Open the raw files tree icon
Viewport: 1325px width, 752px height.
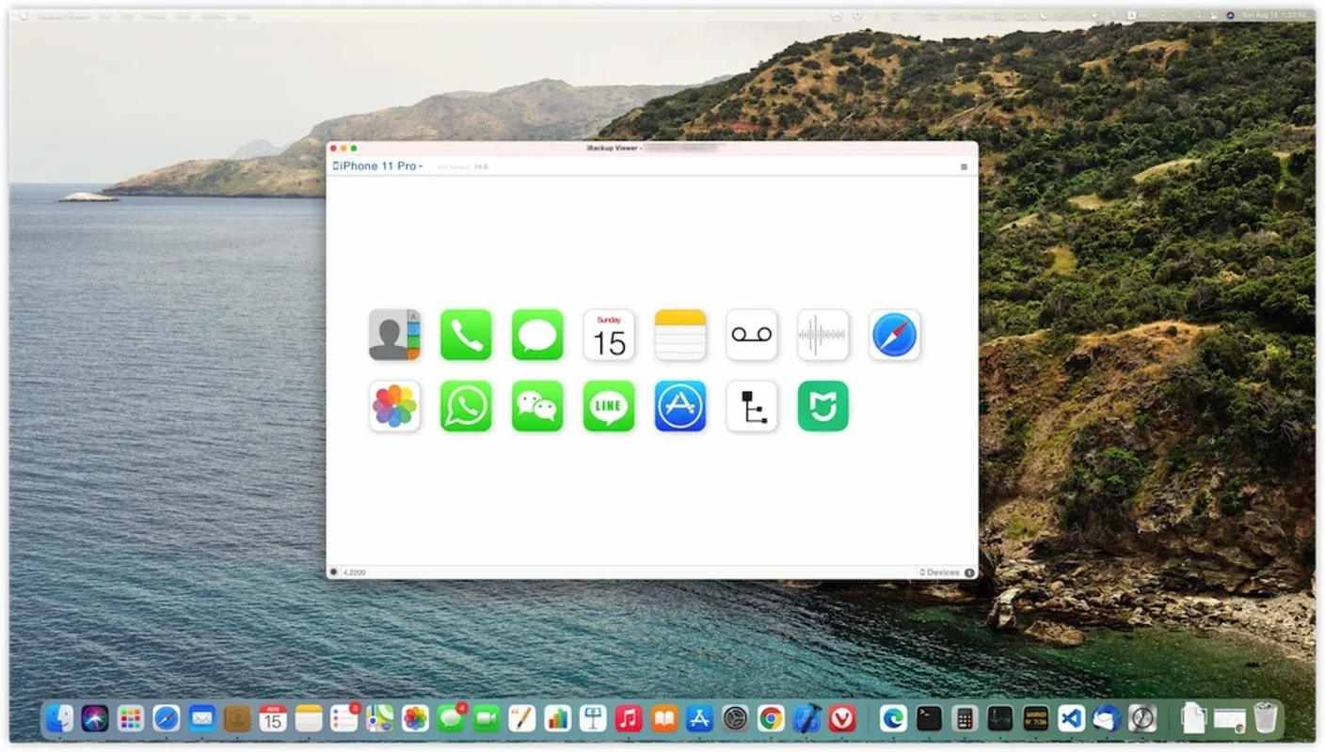coord(752,406)
